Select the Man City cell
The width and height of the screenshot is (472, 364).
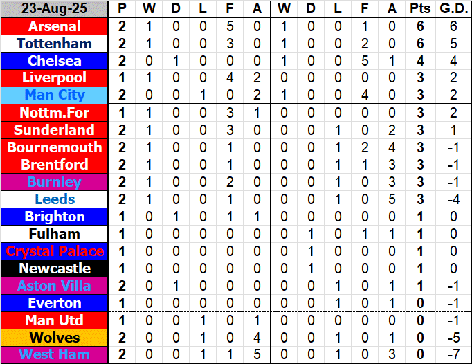point(55,95)
